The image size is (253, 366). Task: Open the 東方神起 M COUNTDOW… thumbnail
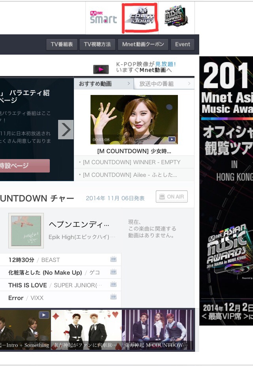click(x=158, y=330)
